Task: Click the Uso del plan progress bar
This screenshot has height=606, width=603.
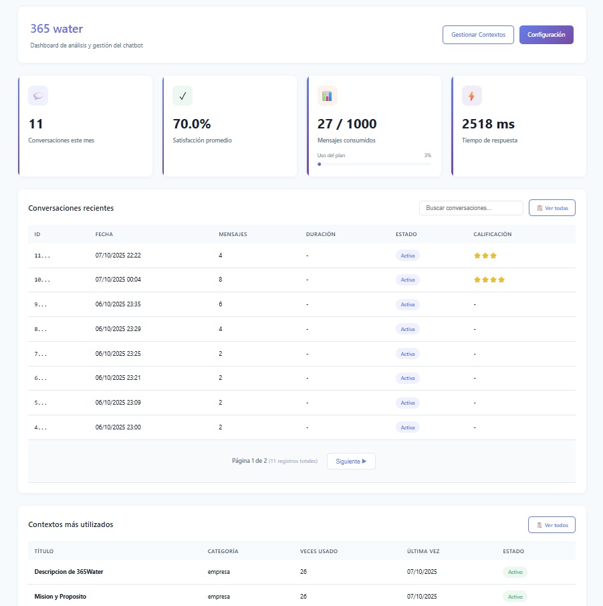Action: coord(374,164)
